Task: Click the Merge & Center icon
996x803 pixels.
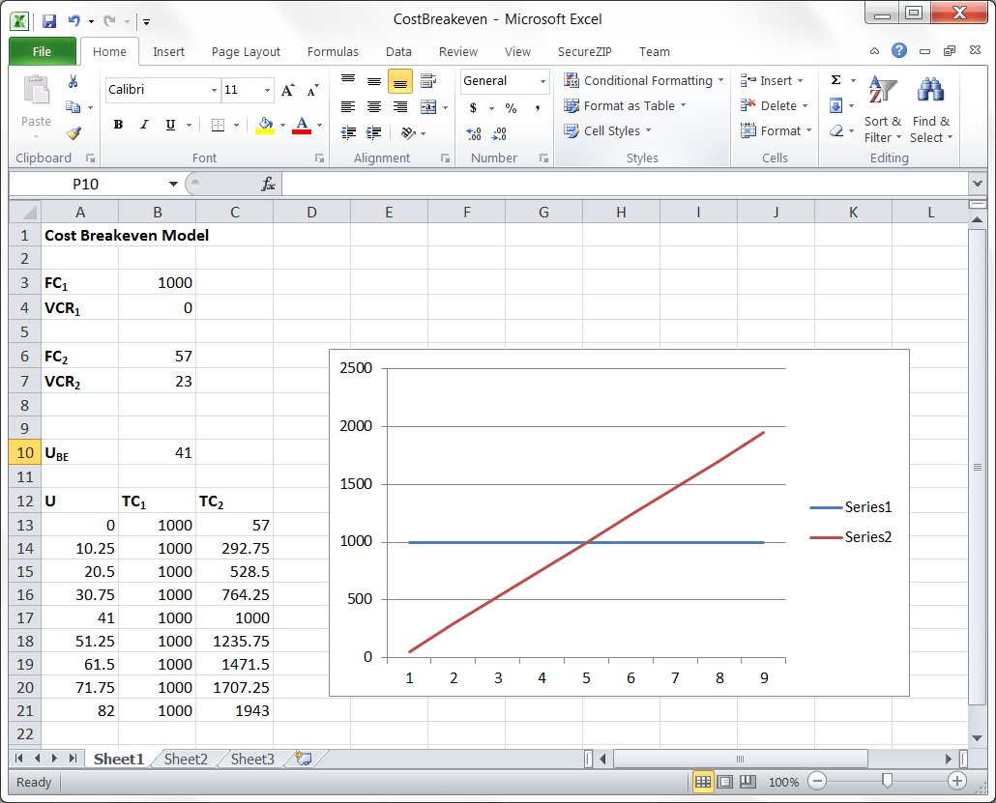Action: point(427,107)
